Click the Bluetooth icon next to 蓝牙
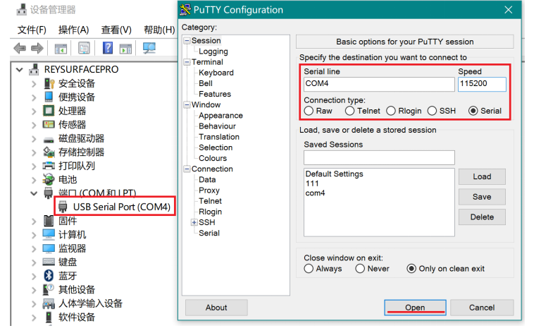This screenshot has width=553, height=333. pos(49,275)
